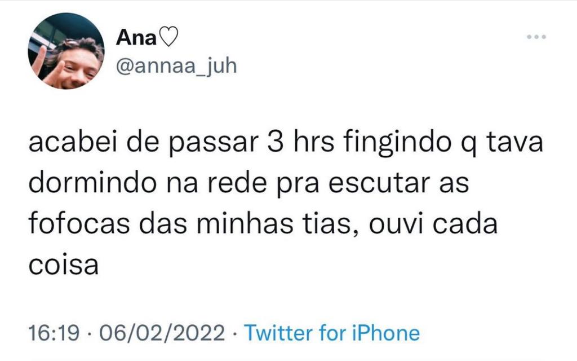Click the 16:19 timestamp
Image resolution: width=577 pixels, height=361 pixels.
click(56, 333)
